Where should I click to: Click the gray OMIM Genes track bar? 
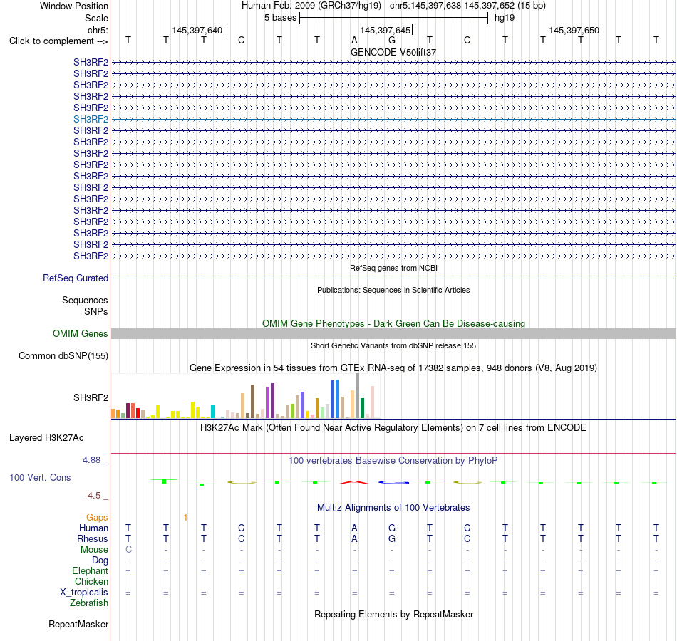[393, 333]
